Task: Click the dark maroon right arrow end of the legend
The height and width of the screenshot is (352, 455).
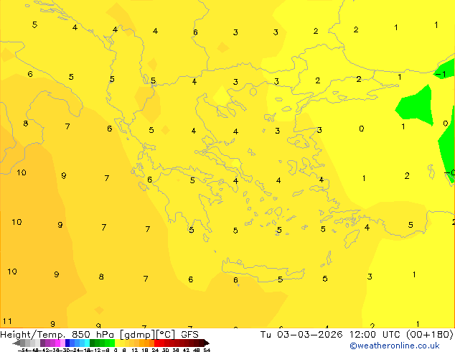Action: pyautogui.click(x=207, y=343)
